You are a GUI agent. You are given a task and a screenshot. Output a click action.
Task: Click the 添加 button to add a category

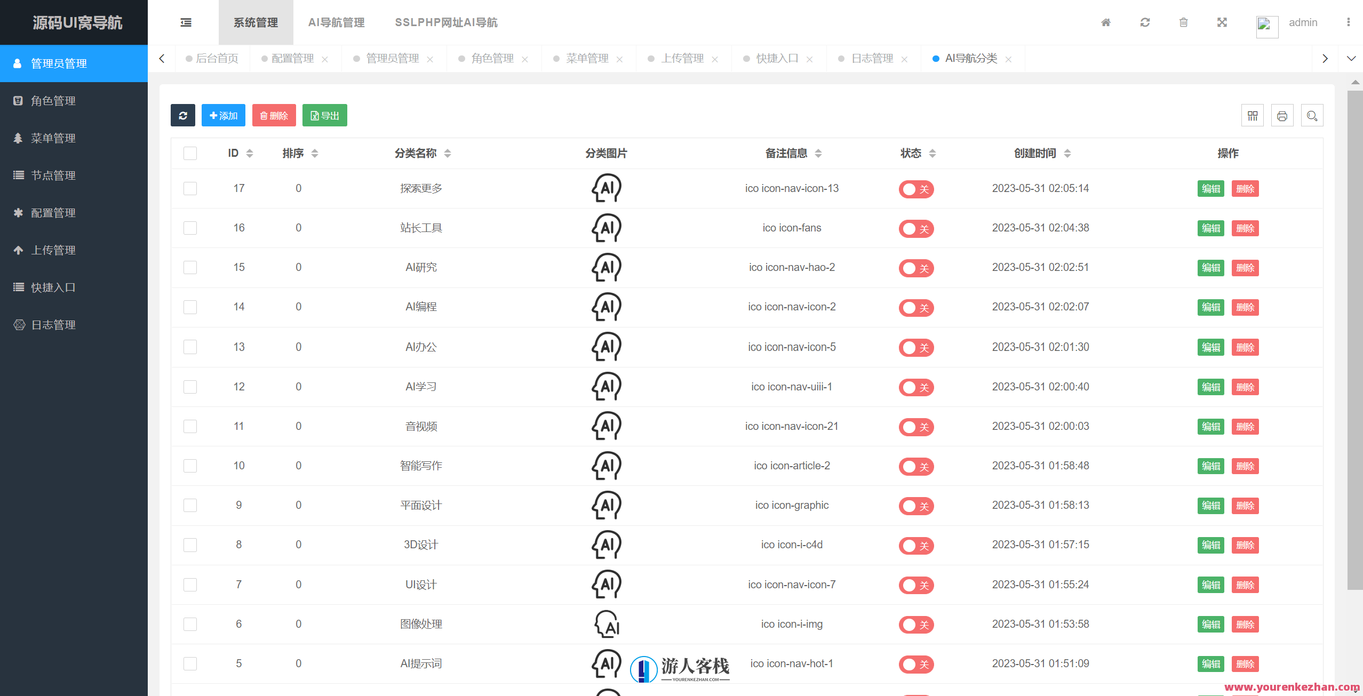[224, 115]
